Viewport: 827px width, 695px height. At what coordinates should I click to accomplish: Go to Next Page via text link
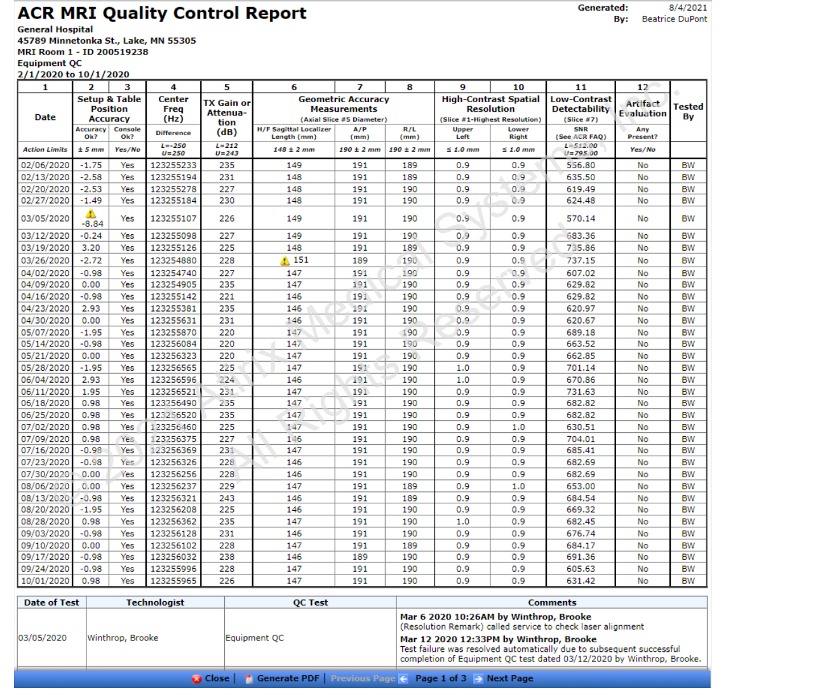coord(509,678)
